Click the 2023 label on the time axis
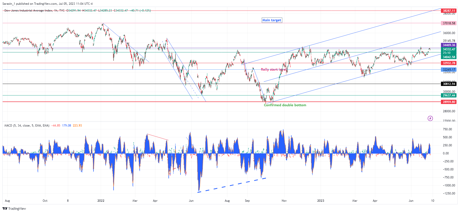The image size is (460, 213). pyautogui.click(x=321, y=201)
